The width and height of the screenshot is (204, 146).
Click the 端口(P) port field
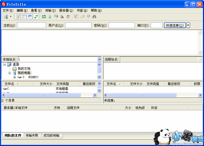pos(156,25)
